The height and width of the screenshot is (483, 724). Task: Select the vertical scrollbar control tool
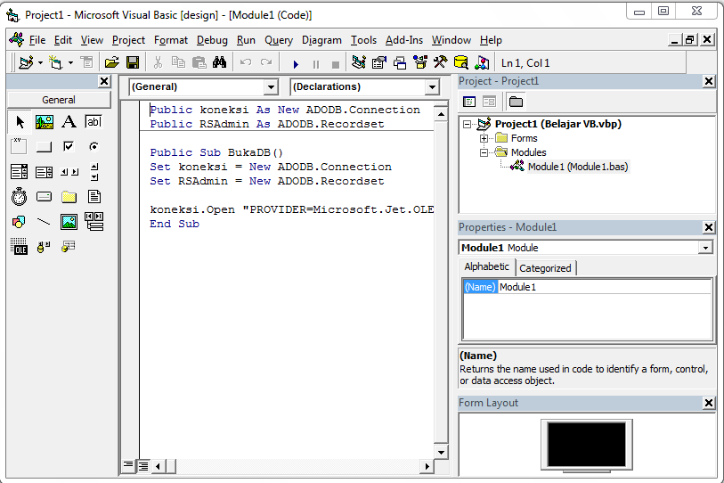(94, 172)
